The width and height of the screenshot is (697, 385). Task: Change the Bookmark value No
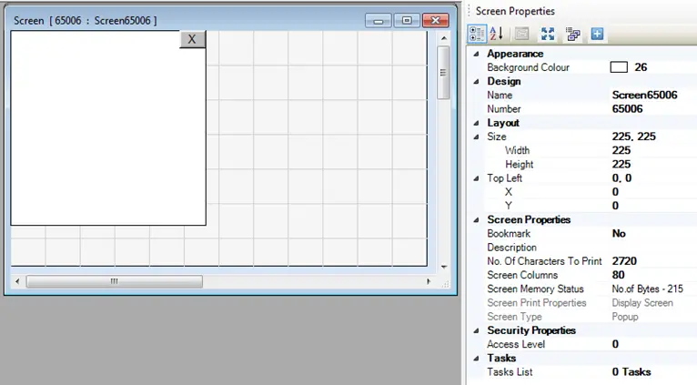pos(619,233)
